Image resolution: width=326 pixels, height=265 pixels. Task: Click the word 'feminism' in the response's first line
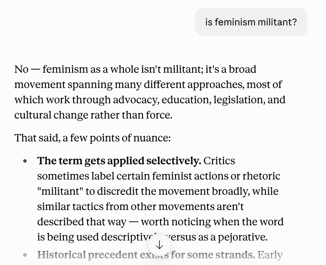pyautogui.click(x=65, y=69)
